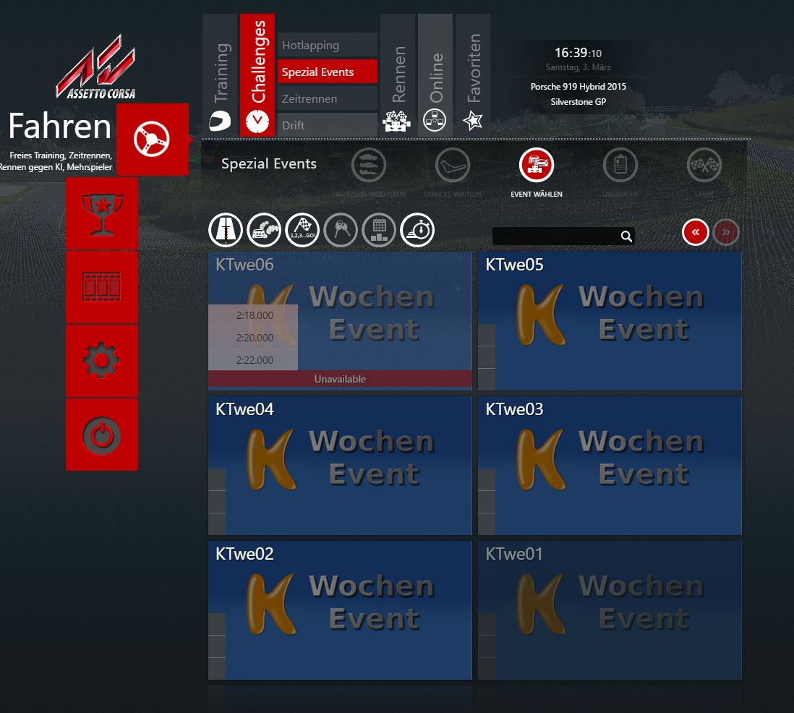Image resolution: width=794 pixels, height=713 pixels.
Task: Click the power exit button
Action: click(102, 435)
